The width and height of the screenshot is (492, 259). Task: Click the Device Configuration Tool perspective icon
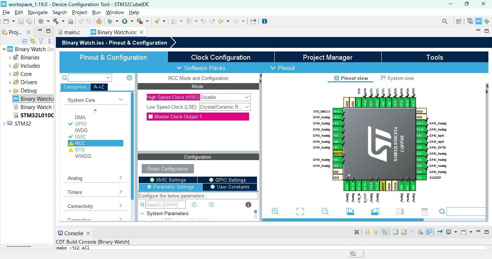pos(479,21)
